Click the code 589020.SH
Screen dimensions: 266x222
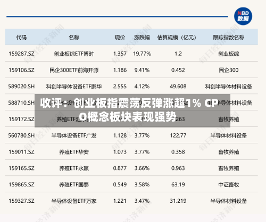21,87
